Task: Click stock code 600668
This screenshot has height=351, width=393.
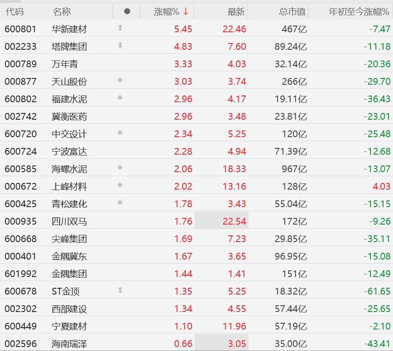Action: (x=21, y=239)
